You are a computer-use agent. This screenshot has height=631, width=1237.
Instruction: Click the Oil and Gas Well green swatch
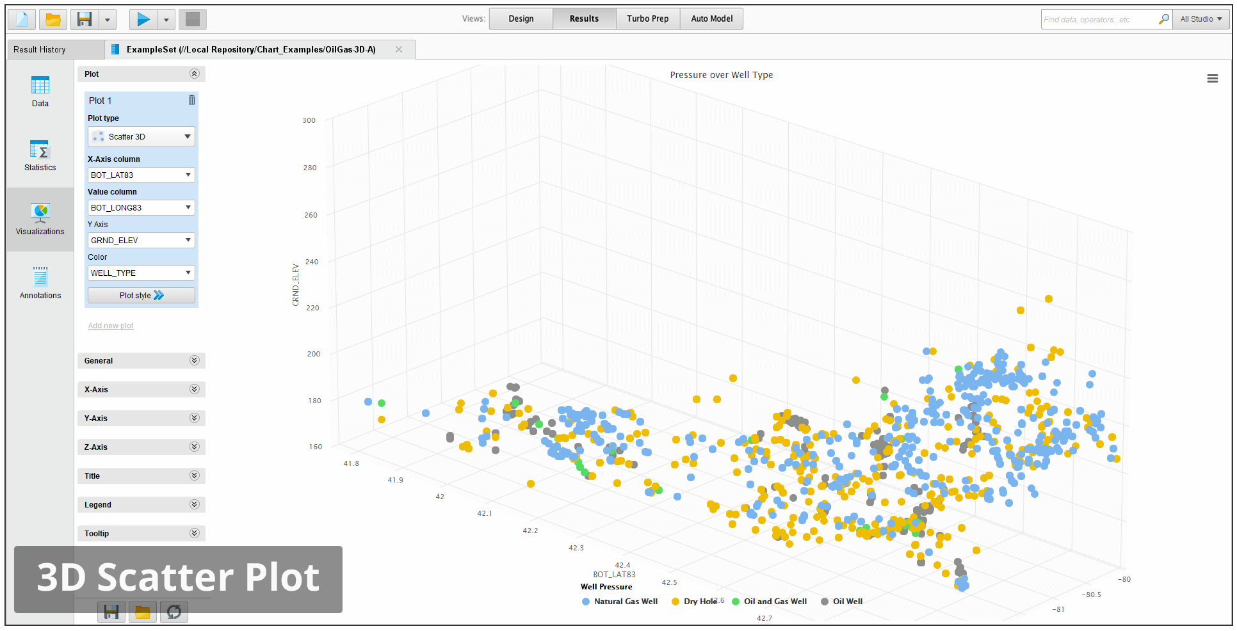tap(735, 602)
